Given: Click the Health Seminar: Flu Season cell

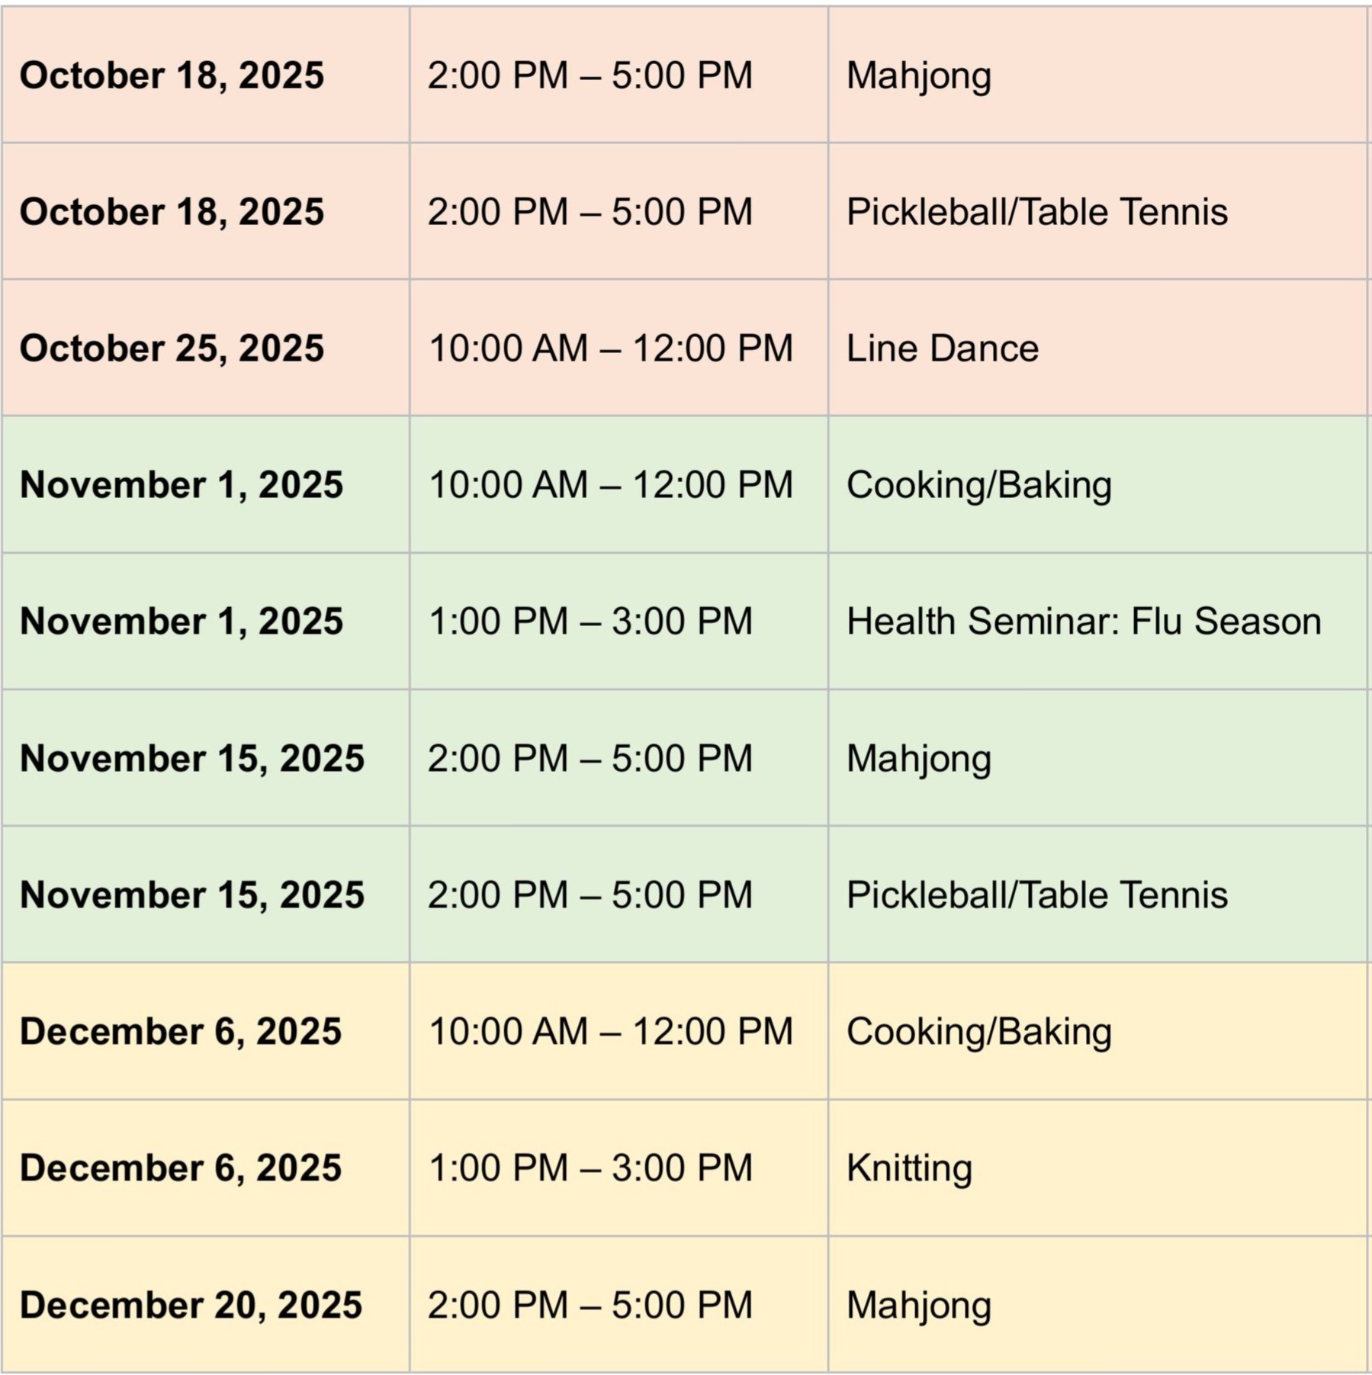Looking at the screenshot, I should (x=1083, y=622).
